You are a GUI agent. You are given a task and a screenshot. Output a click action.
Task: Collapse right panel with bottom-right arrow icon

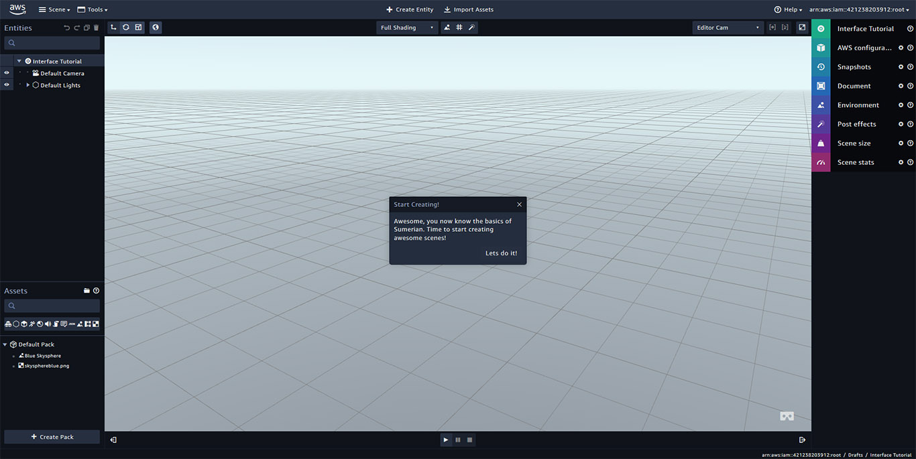pos(802,440)
